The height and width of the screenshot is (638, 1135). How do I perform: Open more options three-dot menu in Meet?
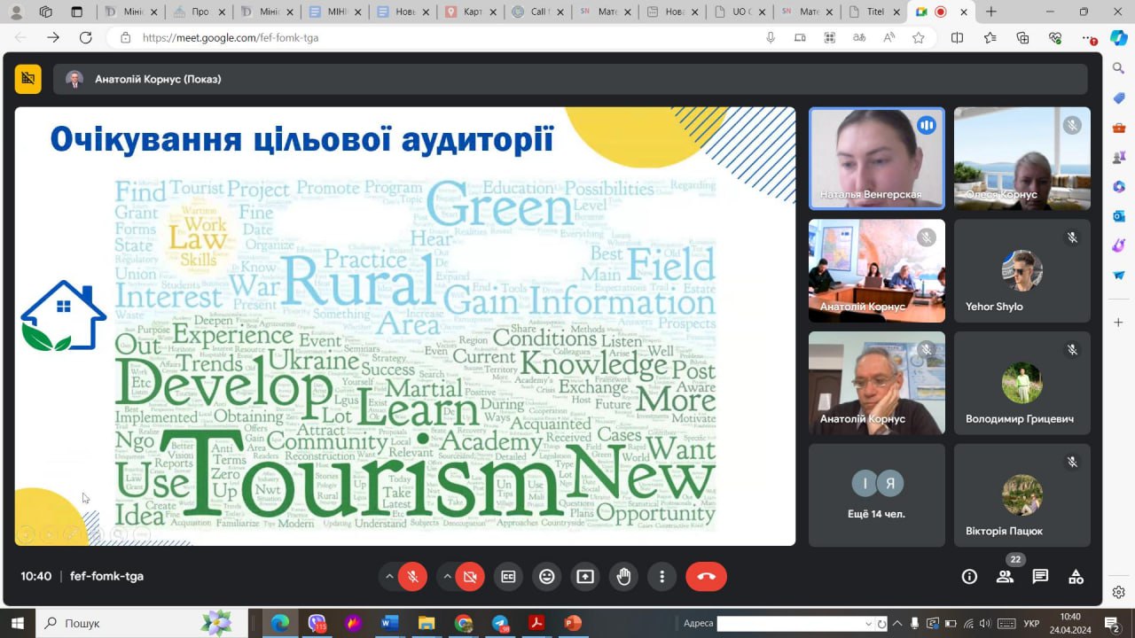[661, 577]
